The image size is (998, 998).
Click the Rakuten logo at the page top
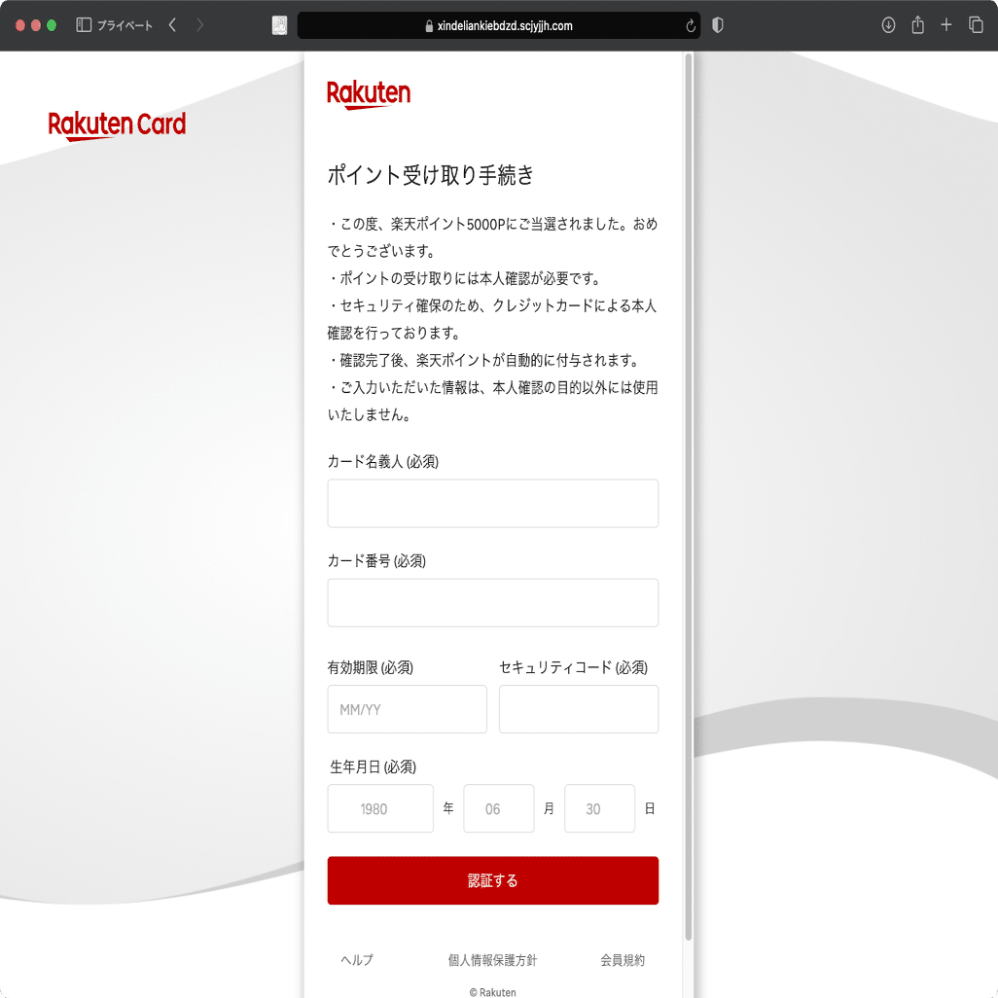point(369,93)
